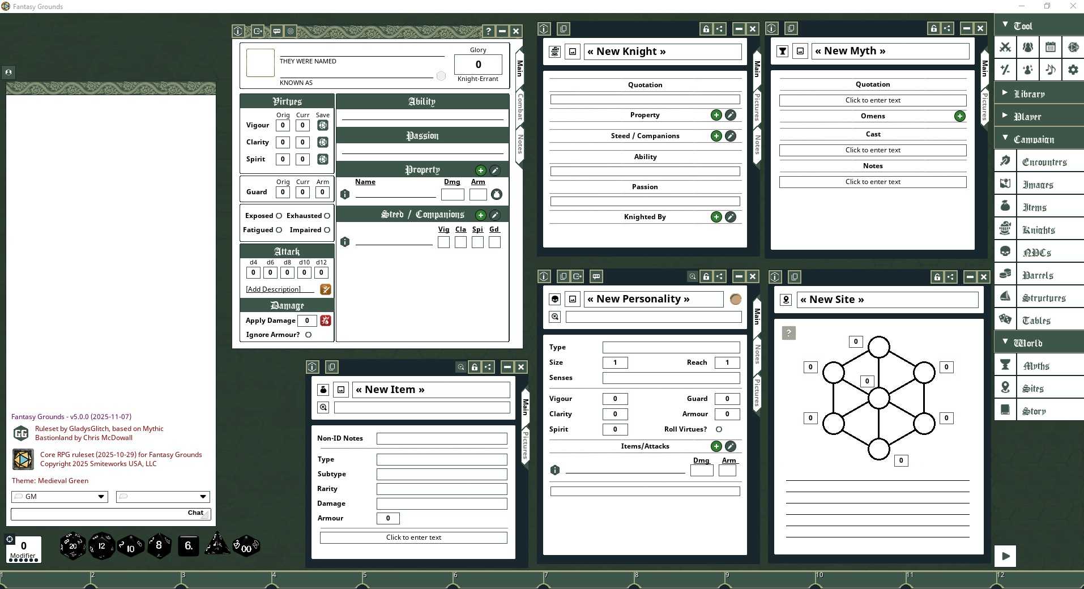This screenshot has width=1084, height=589.
Task: Roll Clarity save on character sheet
Action: tap(323, 142)
